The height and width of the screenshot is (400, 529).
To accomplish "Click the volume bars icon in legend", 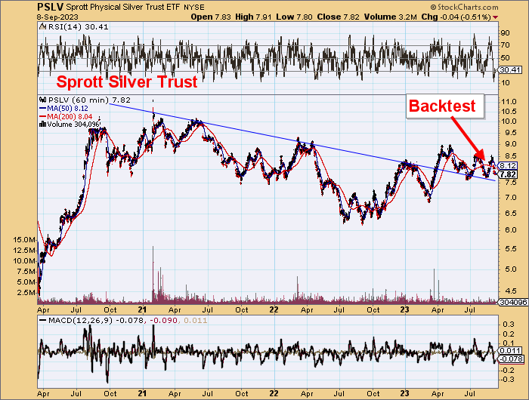I will click(43, 125).
